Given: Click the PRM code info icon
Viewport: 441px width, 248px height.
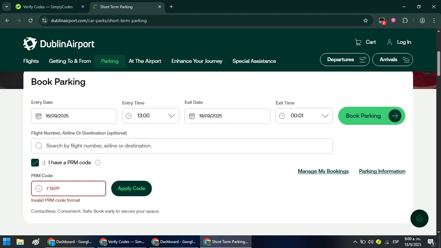Looking at the screenshot, I should pos(98,163).
